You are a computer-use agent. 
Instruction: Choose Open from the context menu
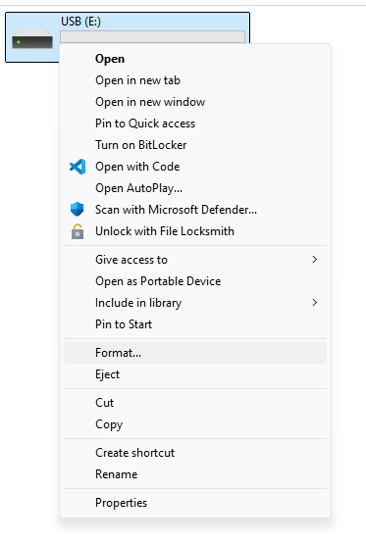tap(195, 59)
